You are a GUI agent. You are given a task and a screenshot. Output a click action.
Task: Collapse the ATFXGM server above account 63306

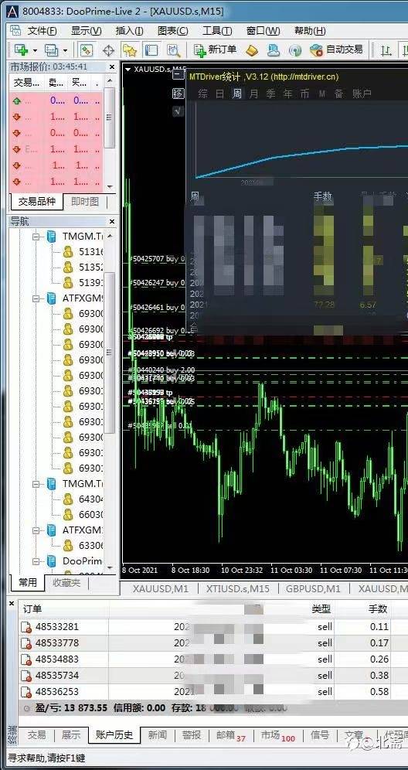coord(36,530)
